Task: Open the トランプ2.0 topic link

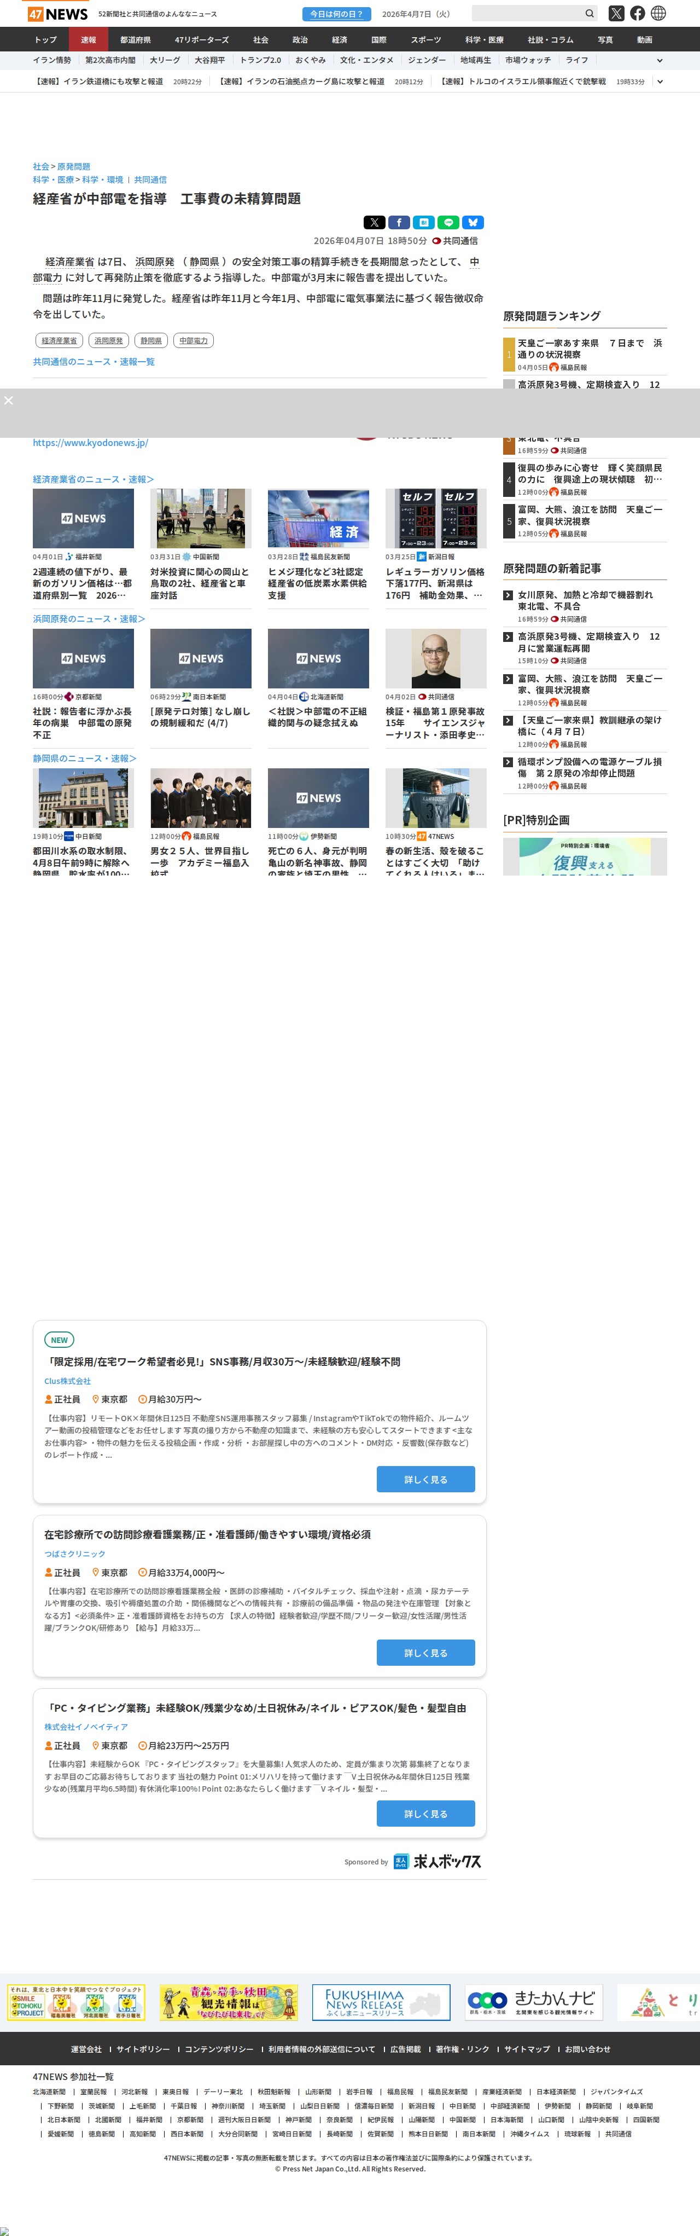Action: click(260, 61)
